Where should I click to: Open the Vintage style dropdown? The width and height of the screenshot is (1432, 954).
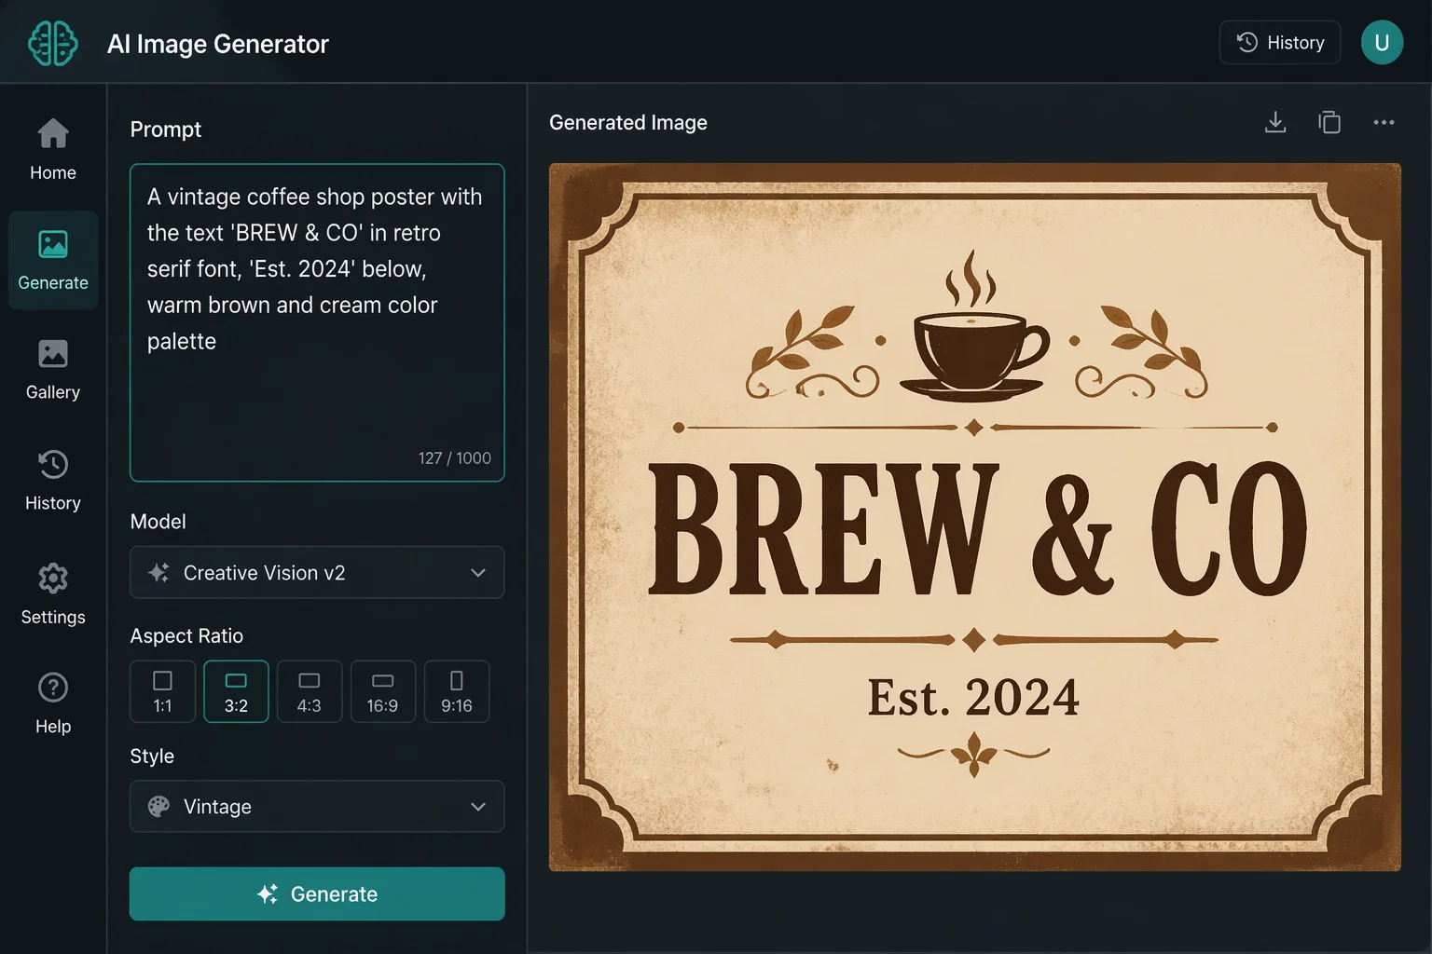pos(317,806)
